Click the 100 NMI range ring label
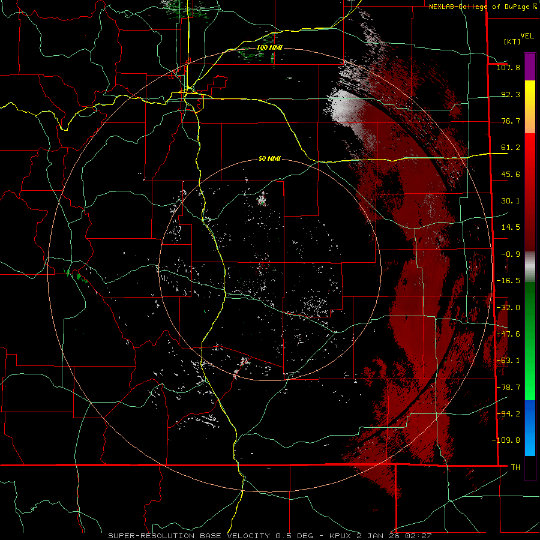Screen dimensions: 540x540 tap(269, 47)
